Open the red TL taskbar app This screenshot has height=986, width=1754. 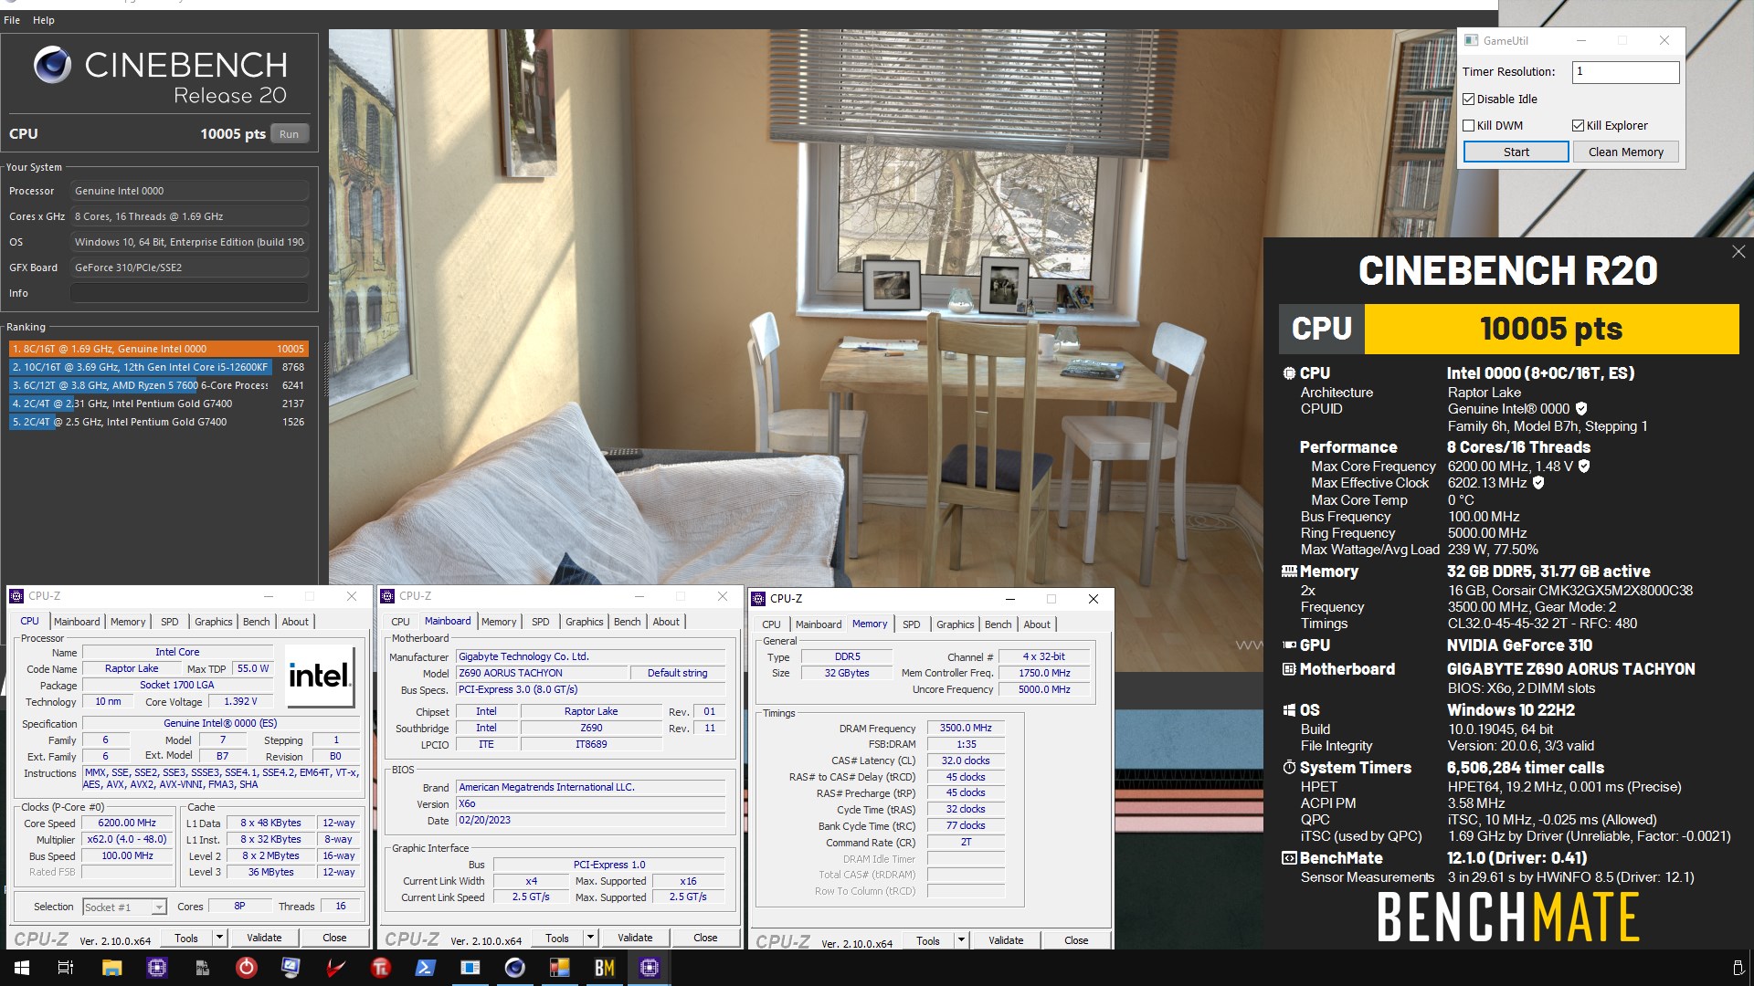[381, 968]
